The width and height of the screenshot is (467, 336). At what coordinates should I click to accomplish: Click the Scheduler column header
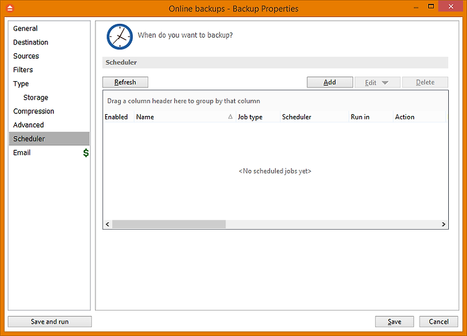coord(314,117)
